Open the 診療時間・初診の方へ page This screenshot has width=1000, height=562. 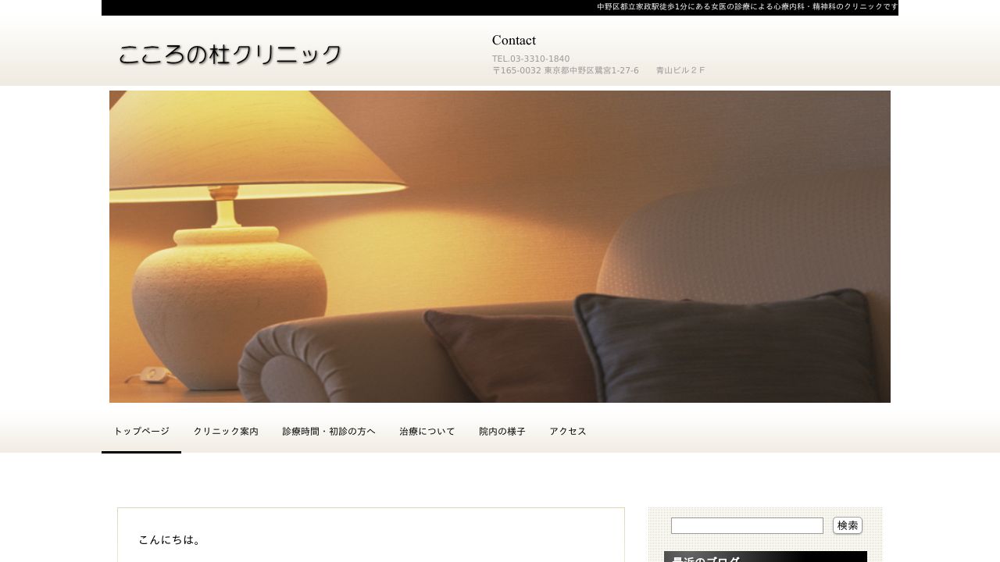tap(329, 431)
